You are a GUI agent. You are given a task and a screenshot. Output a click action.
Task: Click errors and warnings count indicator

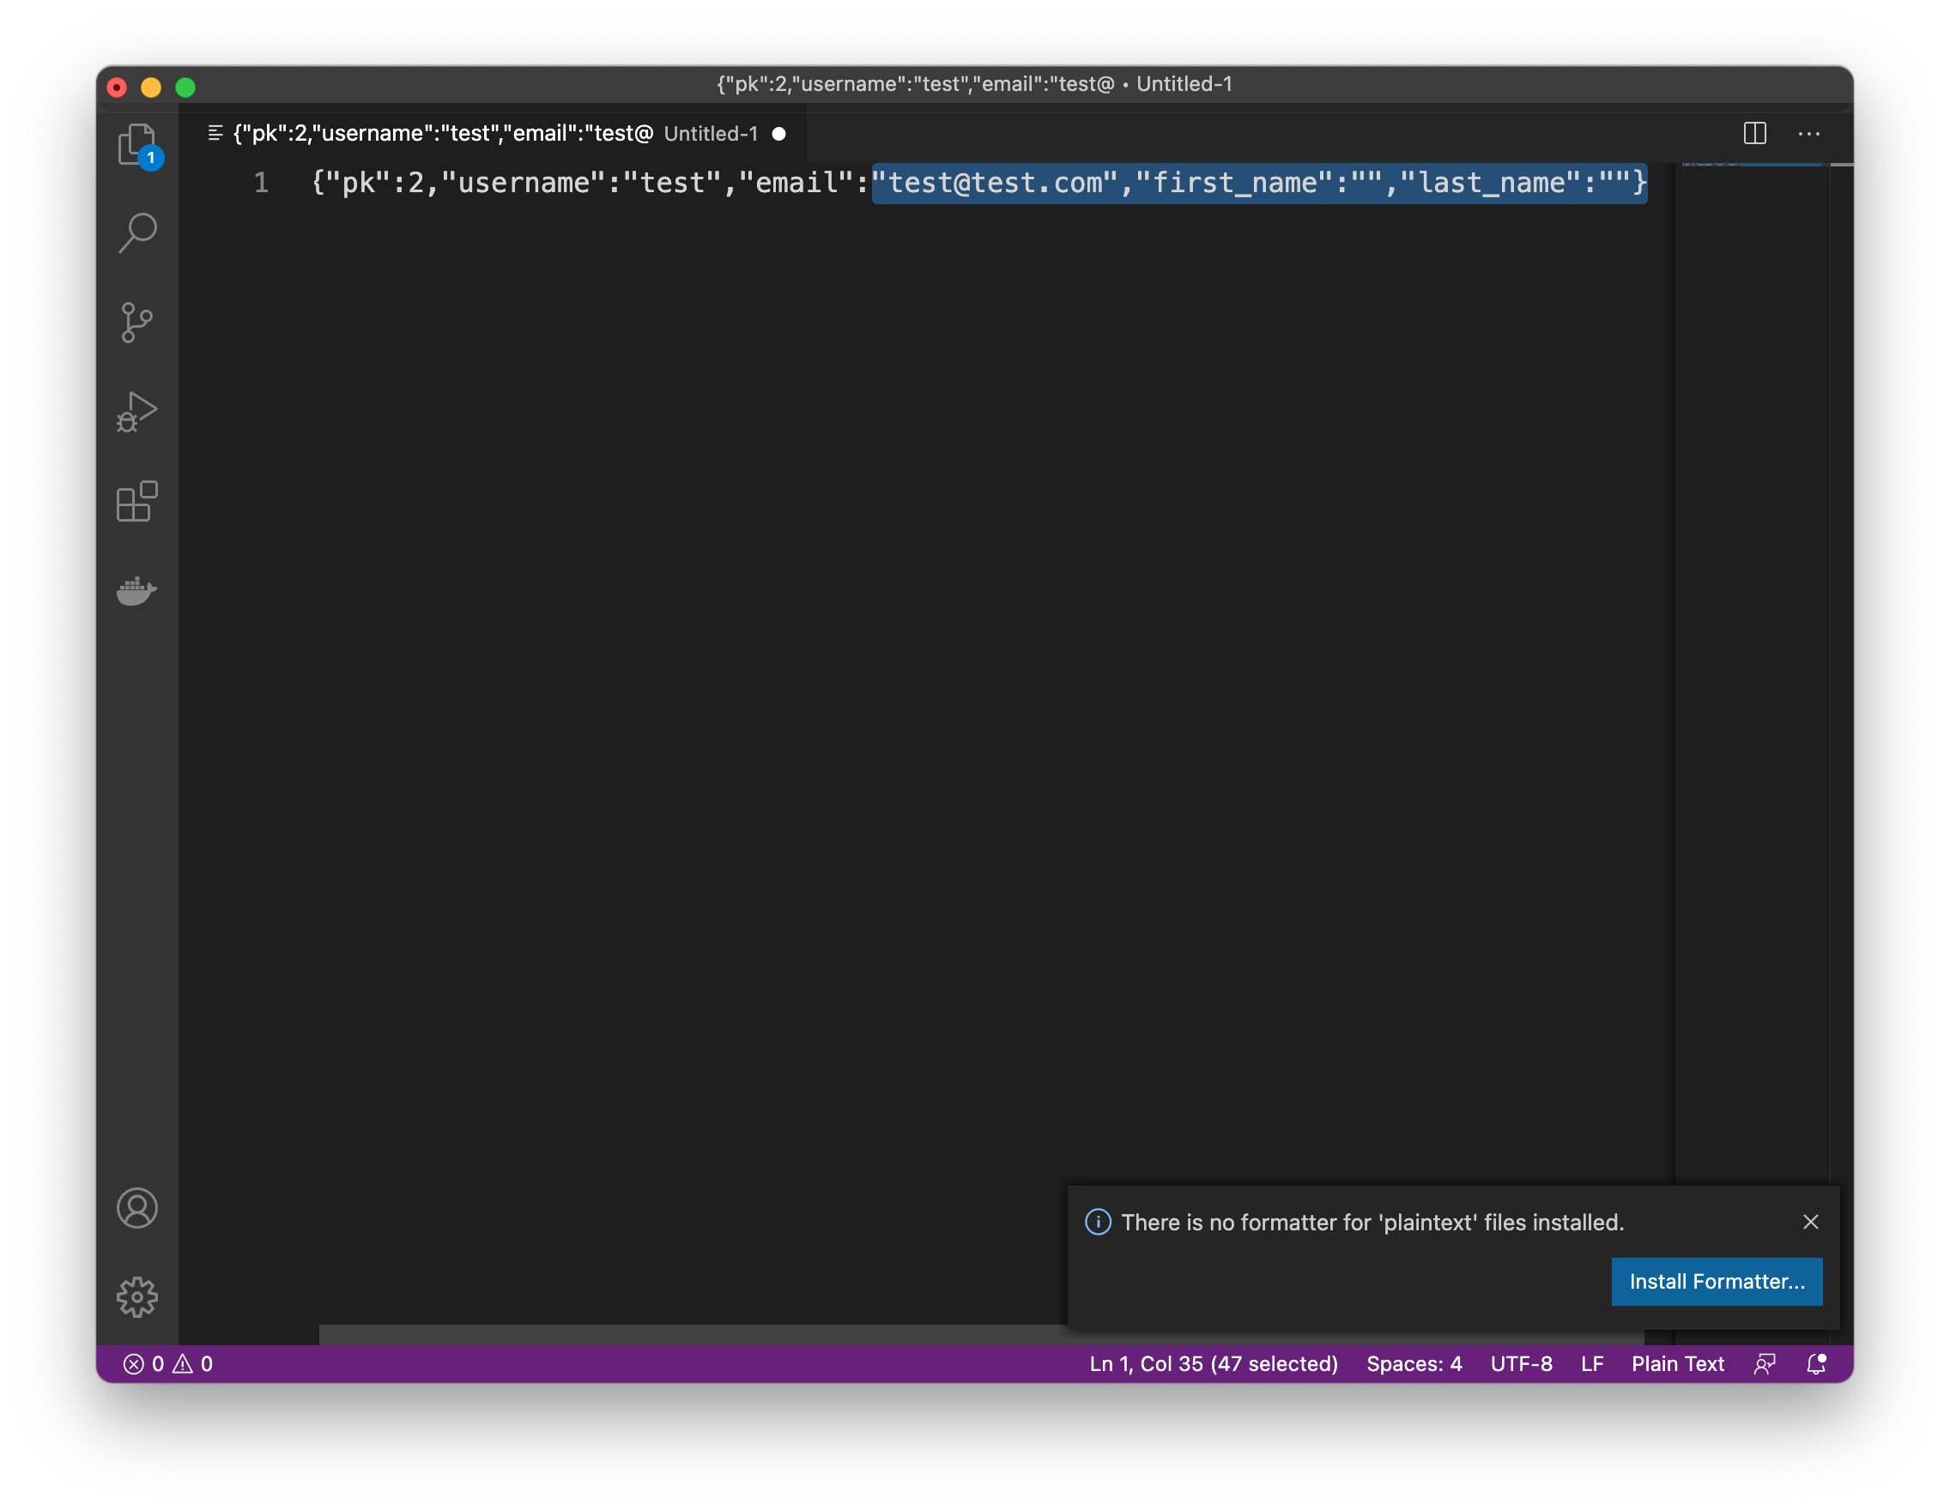[168, 1363]
